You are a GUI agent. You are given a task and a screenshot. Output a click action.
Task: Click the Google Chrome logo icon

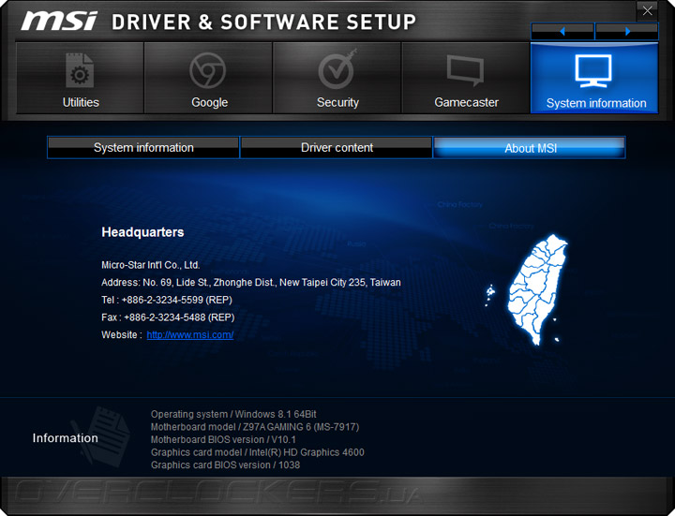(x=207, y=70)
